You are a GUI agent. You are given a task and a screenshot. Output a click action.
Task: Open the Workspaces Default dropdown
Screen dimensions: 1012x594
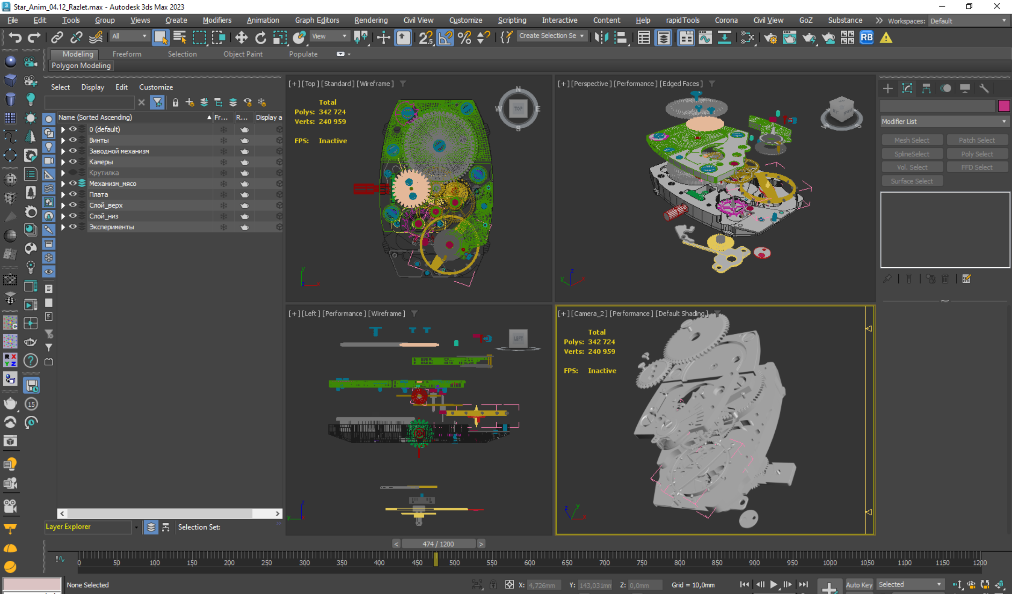(968, 21)
